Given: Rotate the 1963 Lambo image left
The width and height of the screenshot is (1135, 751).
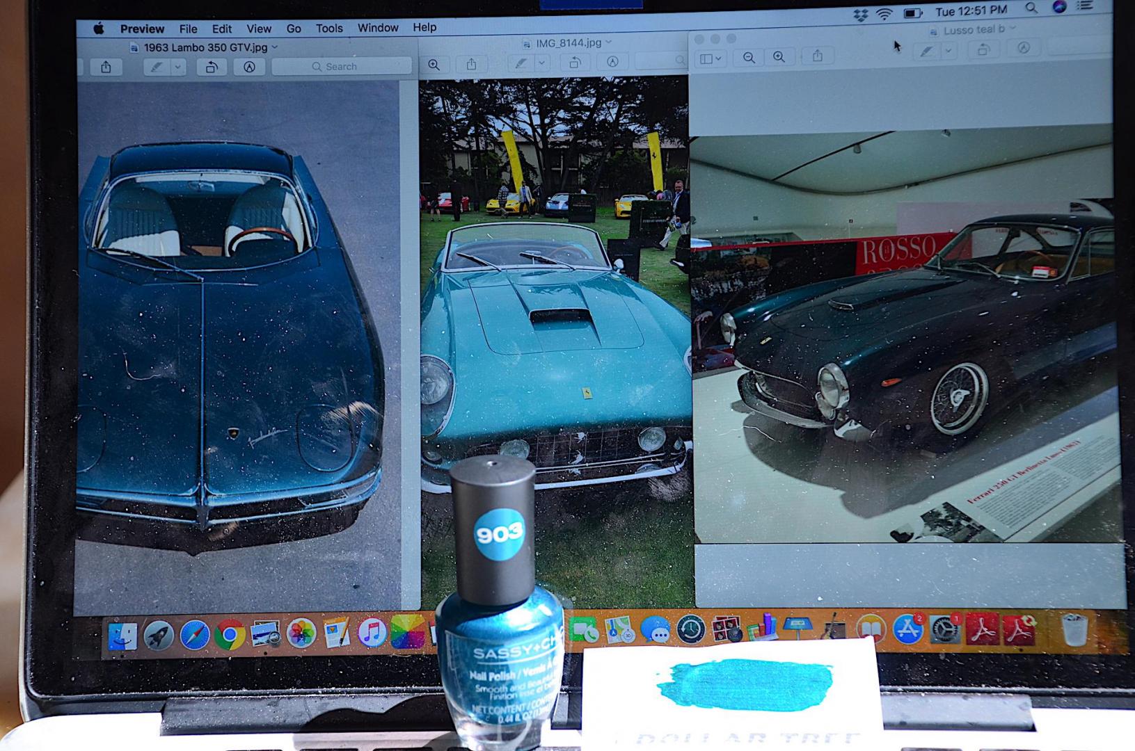Looking at the screenshot, I should point(212,67).
